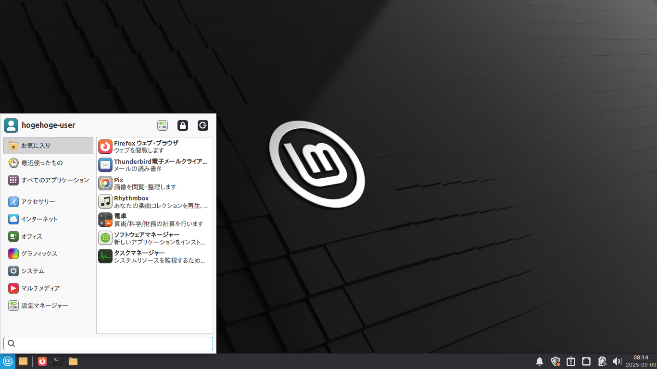Screen dimensions: 657x369
Task: Click the log out icon in the menu header
Action: [203, 125]
